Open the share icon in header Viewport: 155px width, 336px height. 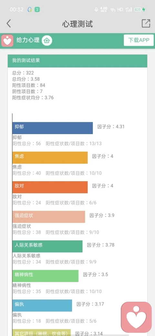146,23
